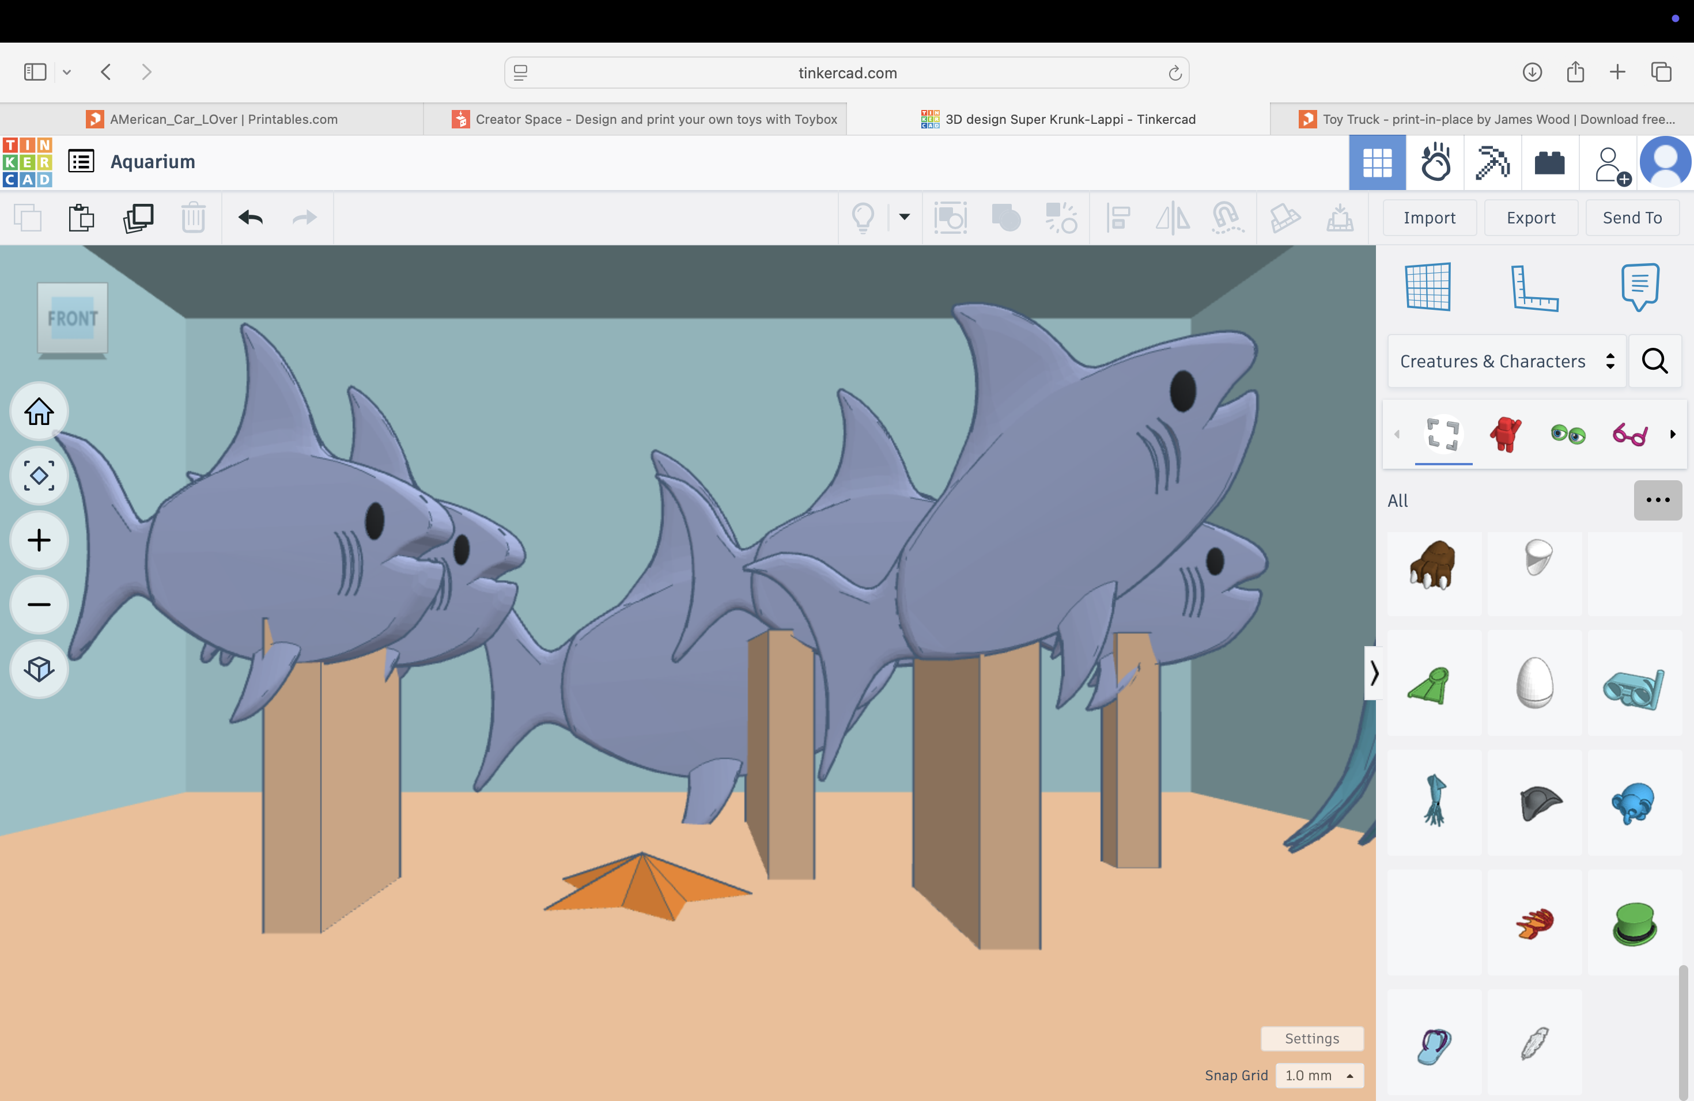
Task: Click the Redo arrow
Action: 305,218
